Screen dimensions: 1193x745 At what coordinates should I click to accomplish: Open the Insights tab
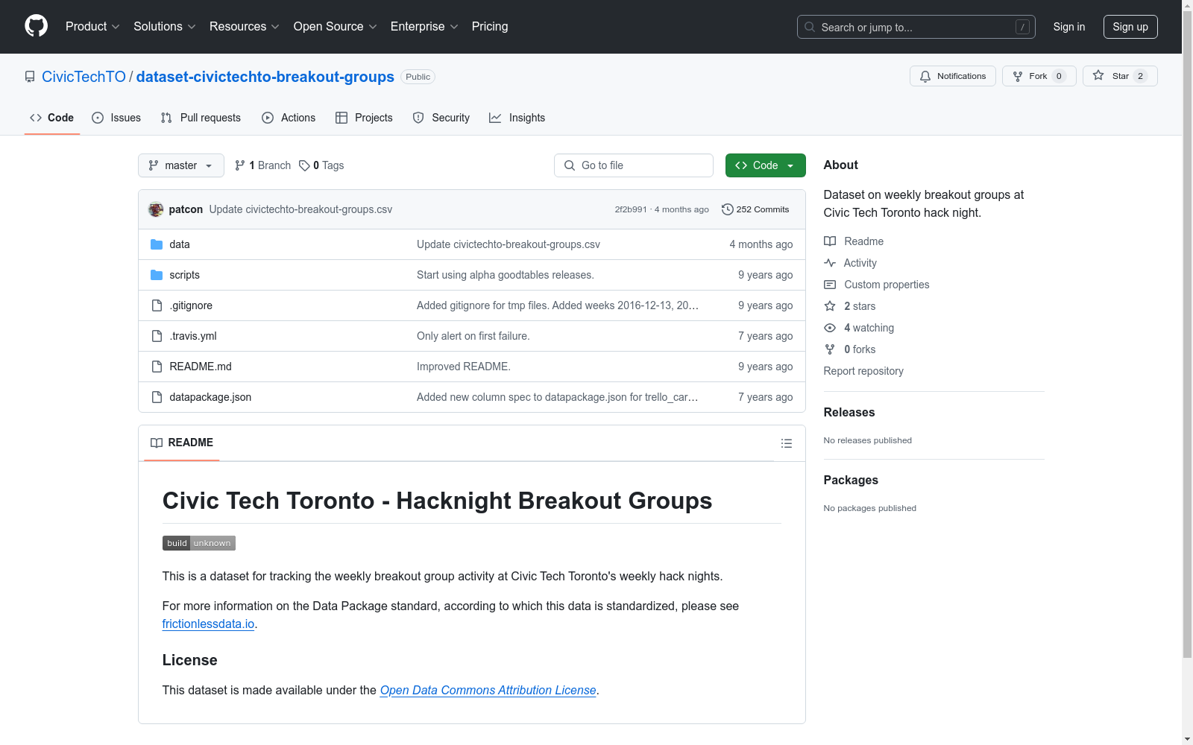(517, 118)
